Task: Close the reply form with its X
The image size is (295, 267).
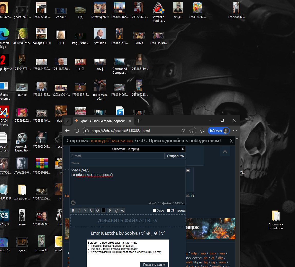Action: 183,149
